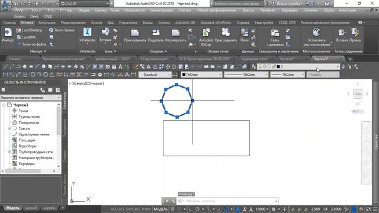Toggle annotation visibility in the status bar
Image resolution: width=379 pixels, height=213 pixels.
(238, 209)
